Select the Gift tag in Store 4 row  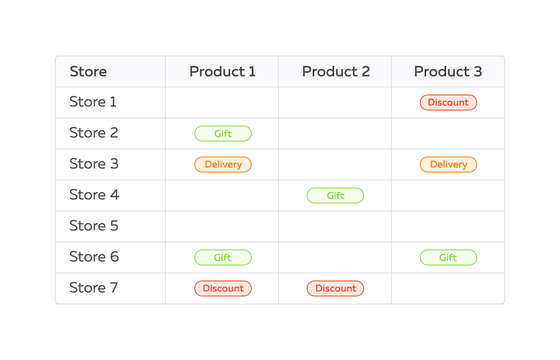pyautogui.click(x=335, y=195)
